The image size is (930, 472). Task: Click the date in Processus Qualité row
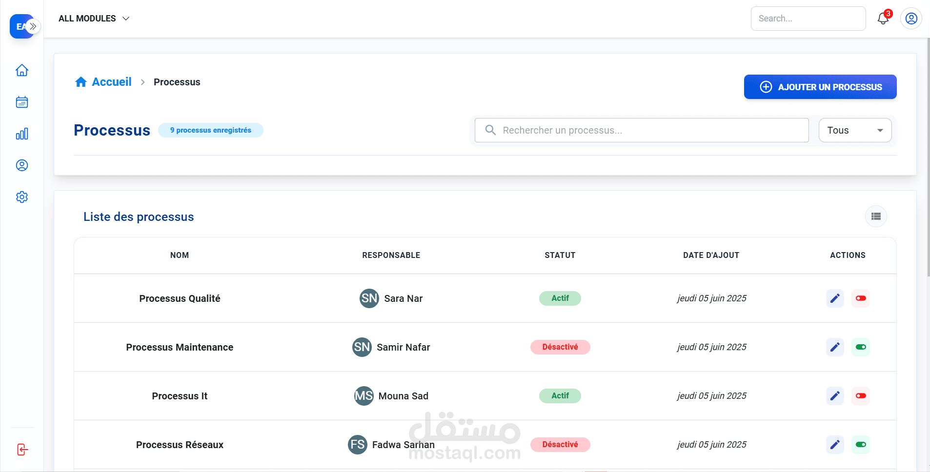click(x=711, y=298)
